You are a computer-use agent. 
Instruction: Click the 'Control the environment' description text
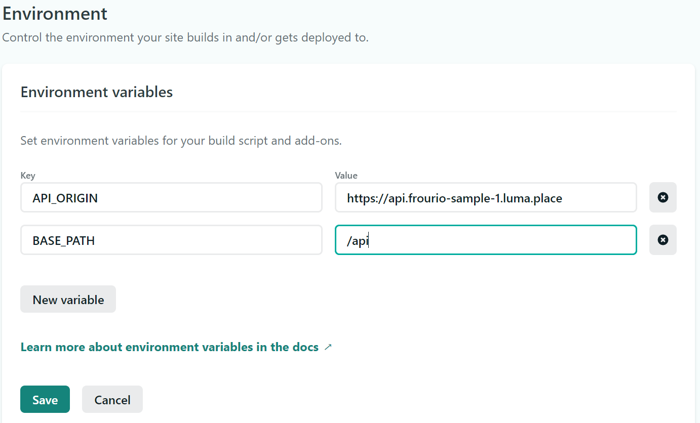click(x=185, y=37)
